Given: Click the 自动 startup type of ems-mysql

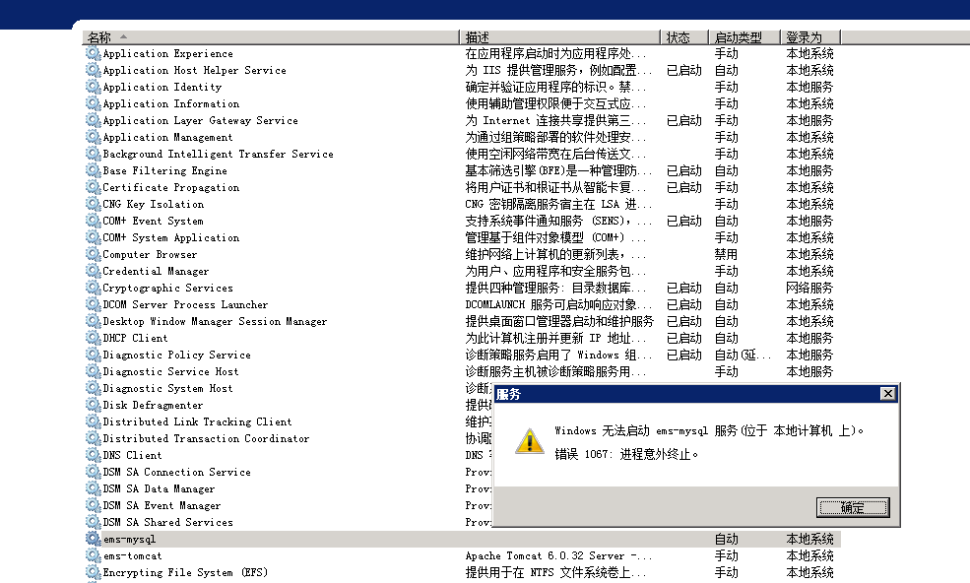Looking at the screenshot, I should point(726,539).
